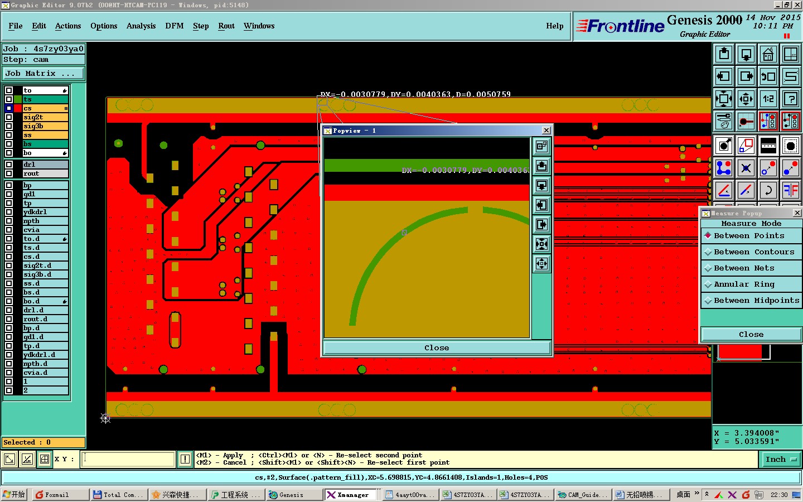The width and height of the screenshot is (803, 502).
Task: Click the rotate arrow icon
Action: coord(768,190)
